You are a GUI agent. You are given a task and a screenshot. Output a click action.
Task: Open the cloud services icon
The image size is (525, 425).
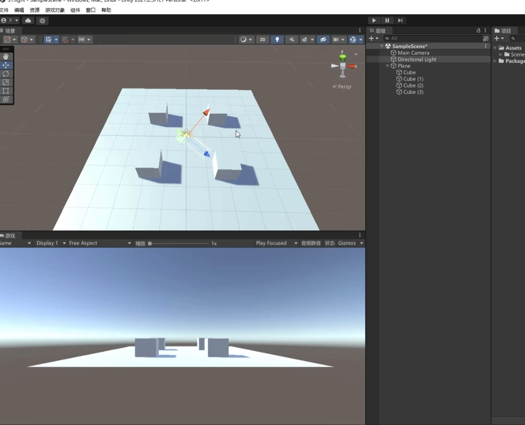pyautogui.click(x=28, y=20)
